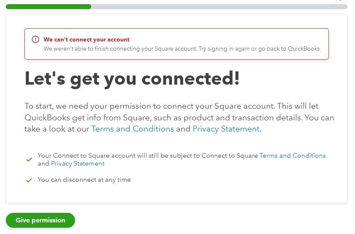Screen dimensions: 355x234
Task: Click the "Let's get you connected!" heading
Action: 132,78
